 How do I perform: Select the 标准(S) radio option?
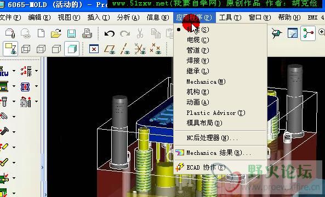[x=220, y=30]
